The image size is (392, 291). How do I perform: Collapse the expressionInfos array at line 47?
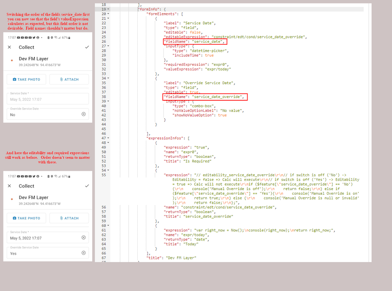[x=108, y=138]
